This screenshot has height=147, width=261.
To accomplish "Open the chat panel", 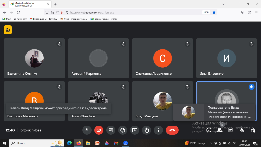I will [x=231, y=130].
